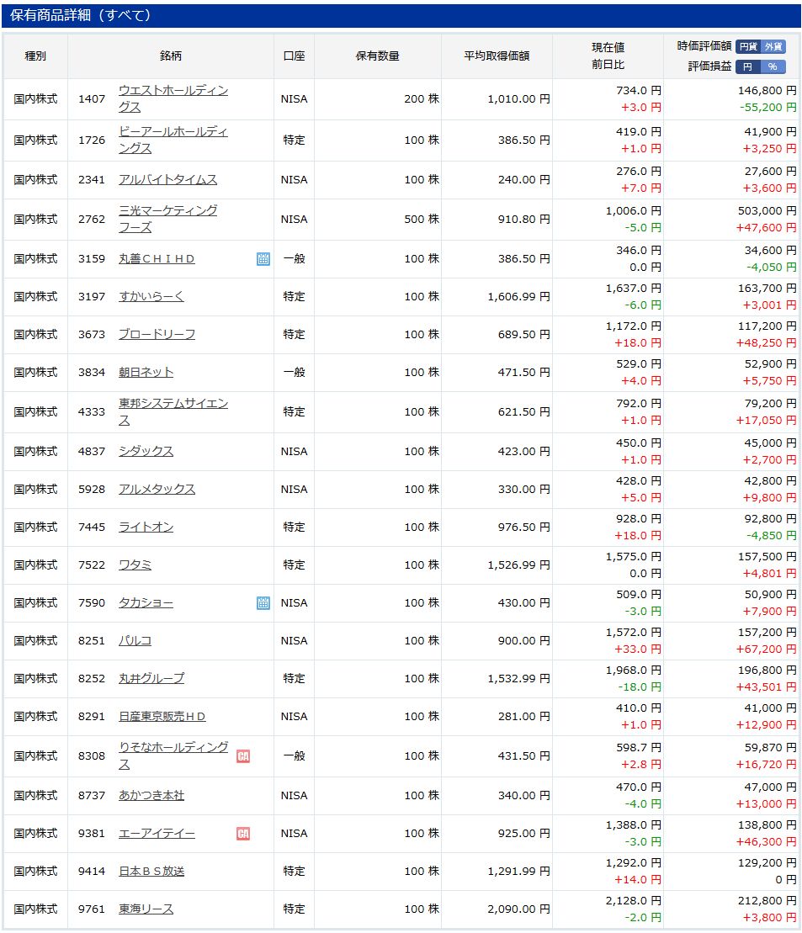Image resolution: width=802 pixels, height=933 pixels.
Task: Click stock code 1407
Action: tap(92, 98)
